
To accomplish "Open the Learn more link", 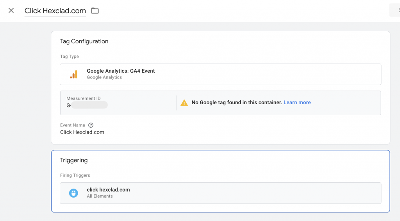I will (x=297, y=102).
